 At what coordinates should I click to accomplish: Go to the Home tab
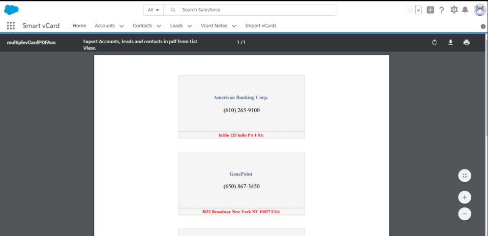click(79, 26)
